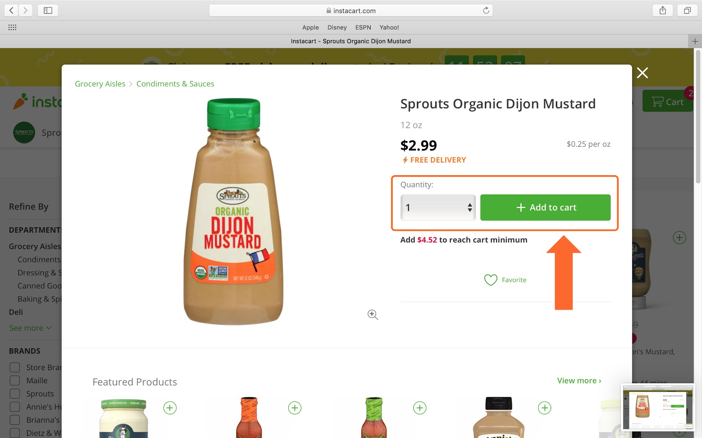Image resolution: width=702 pixels, height=438 pixels.
Task: Click the screenshot preview thumbnail
Action: (x=658, y=408)
